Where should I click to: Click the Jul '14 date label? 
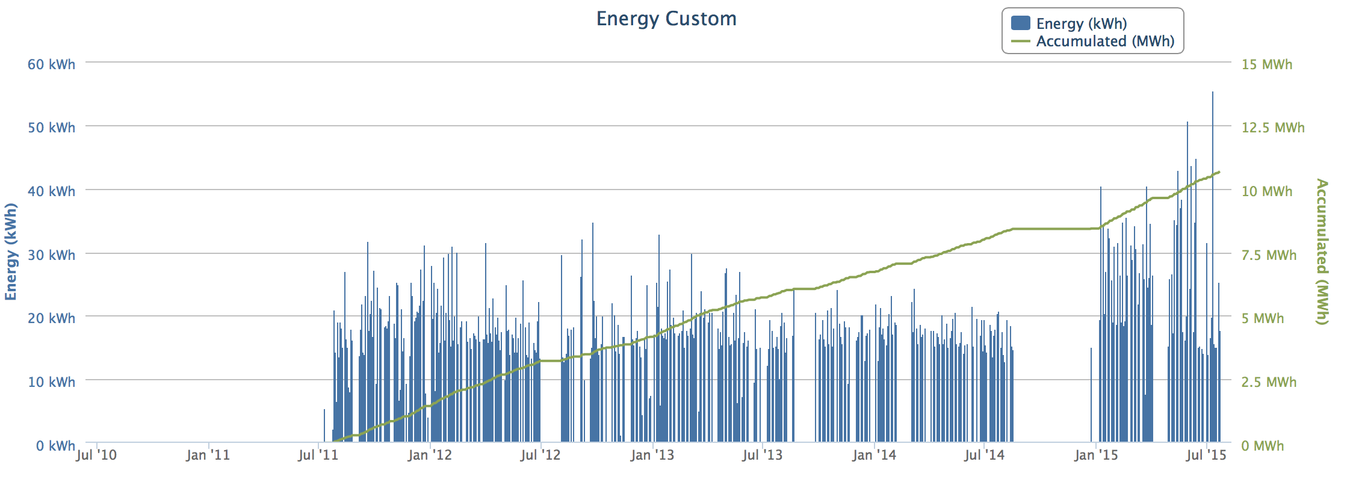pos(985,455)
